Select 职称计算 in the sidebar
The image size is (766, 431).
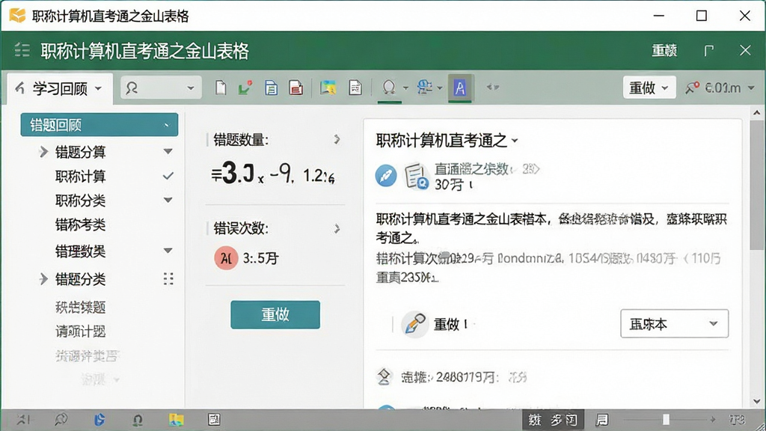[x=80, y=176]
